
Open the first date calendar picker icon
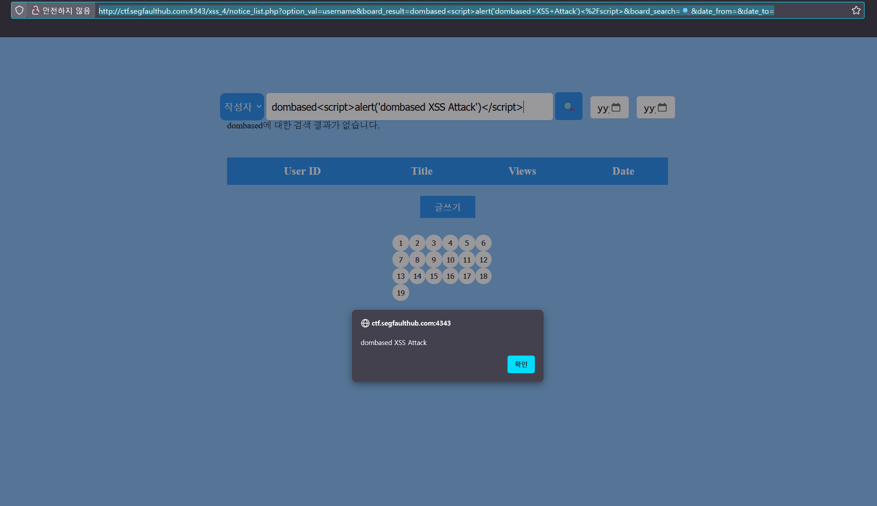[616, 108]
